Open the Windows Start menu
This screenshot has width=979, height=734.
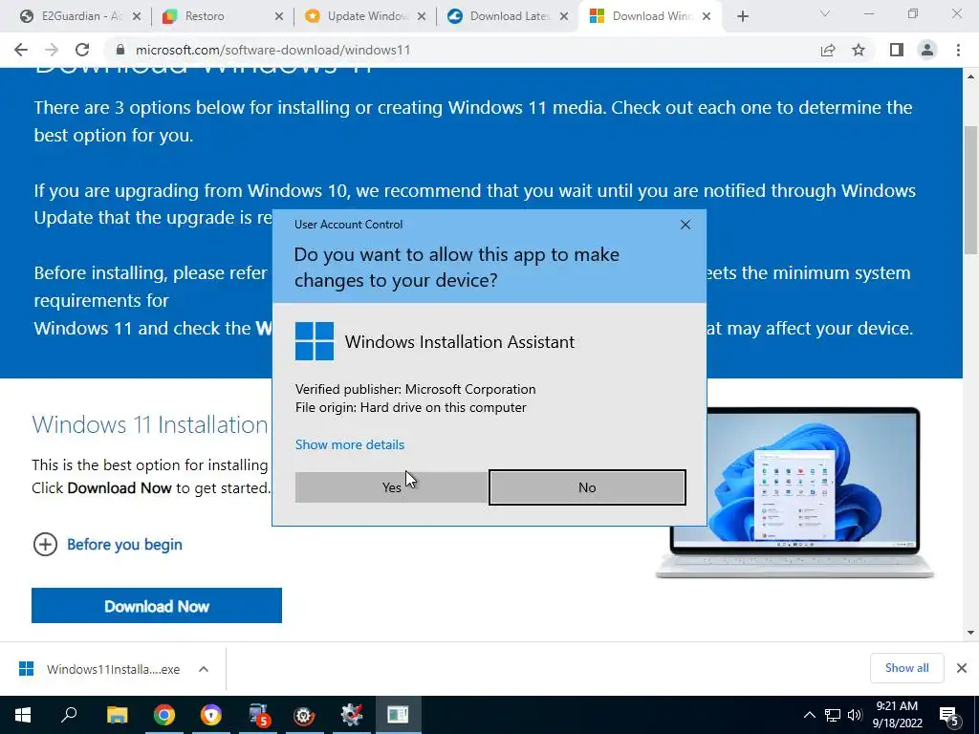point(23,715)
